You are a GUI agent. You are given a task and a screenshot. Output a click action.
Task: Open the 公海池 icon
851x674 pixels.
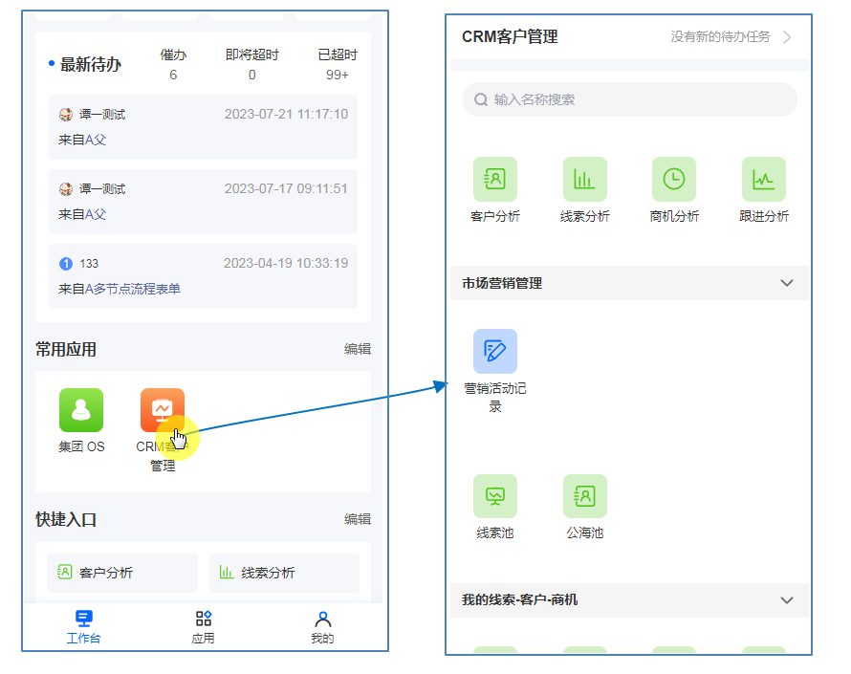(584, 497)
